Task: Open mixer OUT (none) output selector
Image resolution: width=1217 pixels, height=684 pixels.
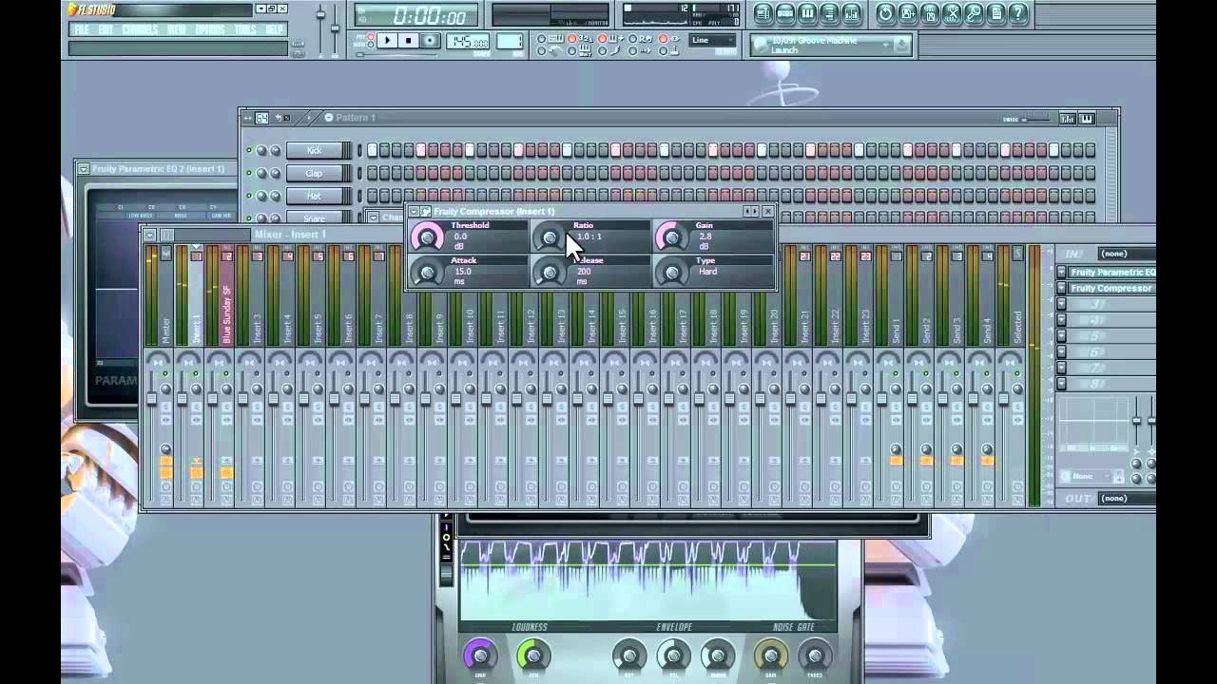Action: [x=1126, y=498]
